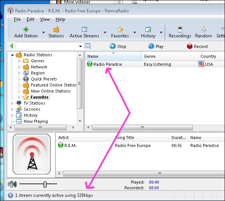Click the Song Title column header
This screenshot has width=225, height=201.
click(x=141, y=138)
